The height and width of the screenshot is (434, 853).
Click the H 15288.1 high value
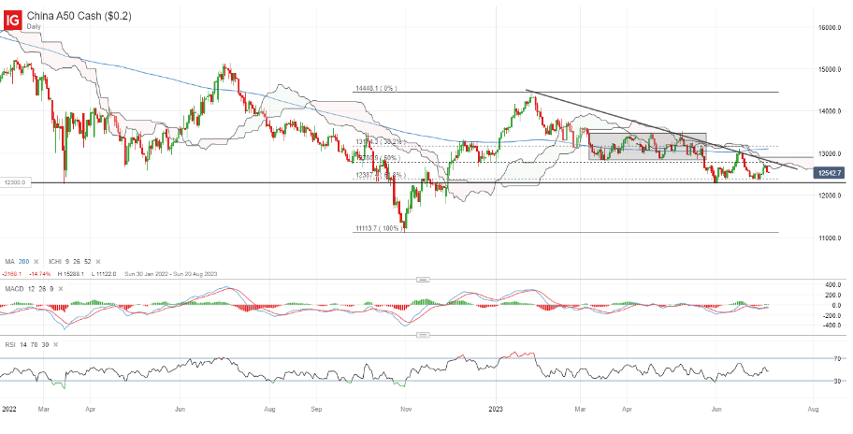point(69,273)
